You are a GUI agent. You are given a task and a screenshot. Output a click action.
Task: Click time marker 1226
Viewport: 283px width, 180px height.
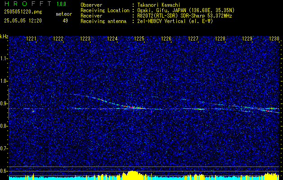tap(166, 39)
